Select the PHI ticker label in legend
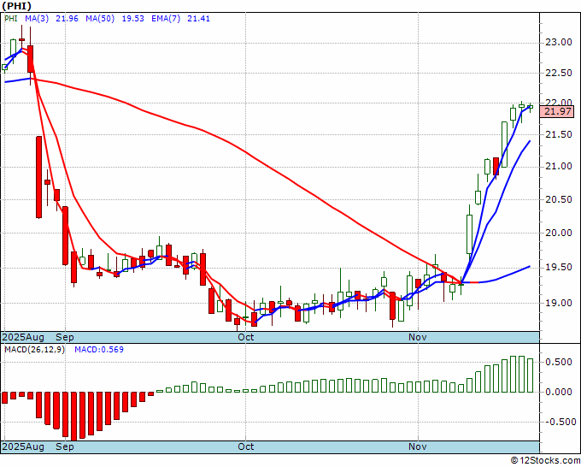 pos(11,19)
